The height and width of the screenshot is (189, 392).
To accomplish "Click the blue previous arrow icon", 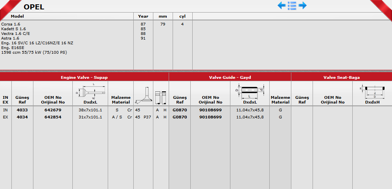I will [282, 5].
